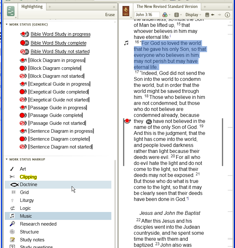This screenshot has height=248, width=235.
Task: Expand the parallel resources dropdown arrow
Action: [181, 15]
